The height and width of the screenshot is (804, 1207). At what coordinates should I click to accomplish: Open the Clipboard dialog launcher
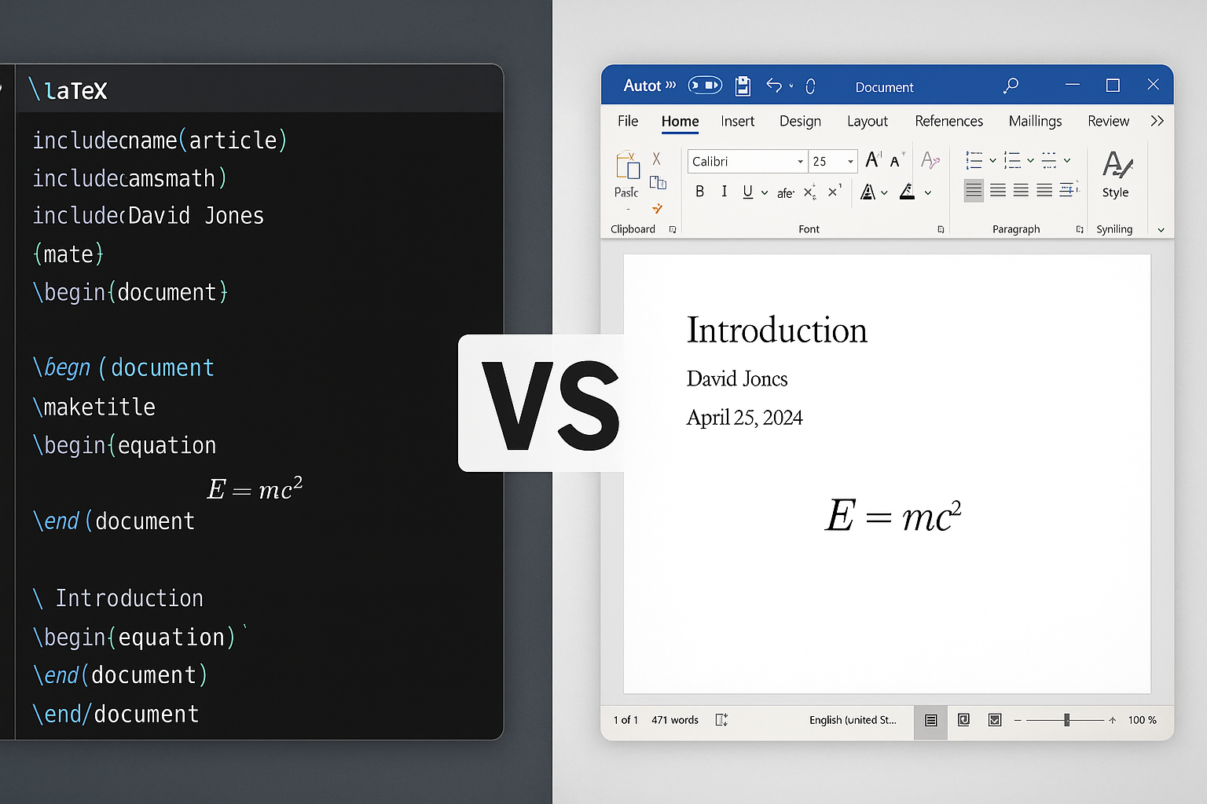[673, 229]
